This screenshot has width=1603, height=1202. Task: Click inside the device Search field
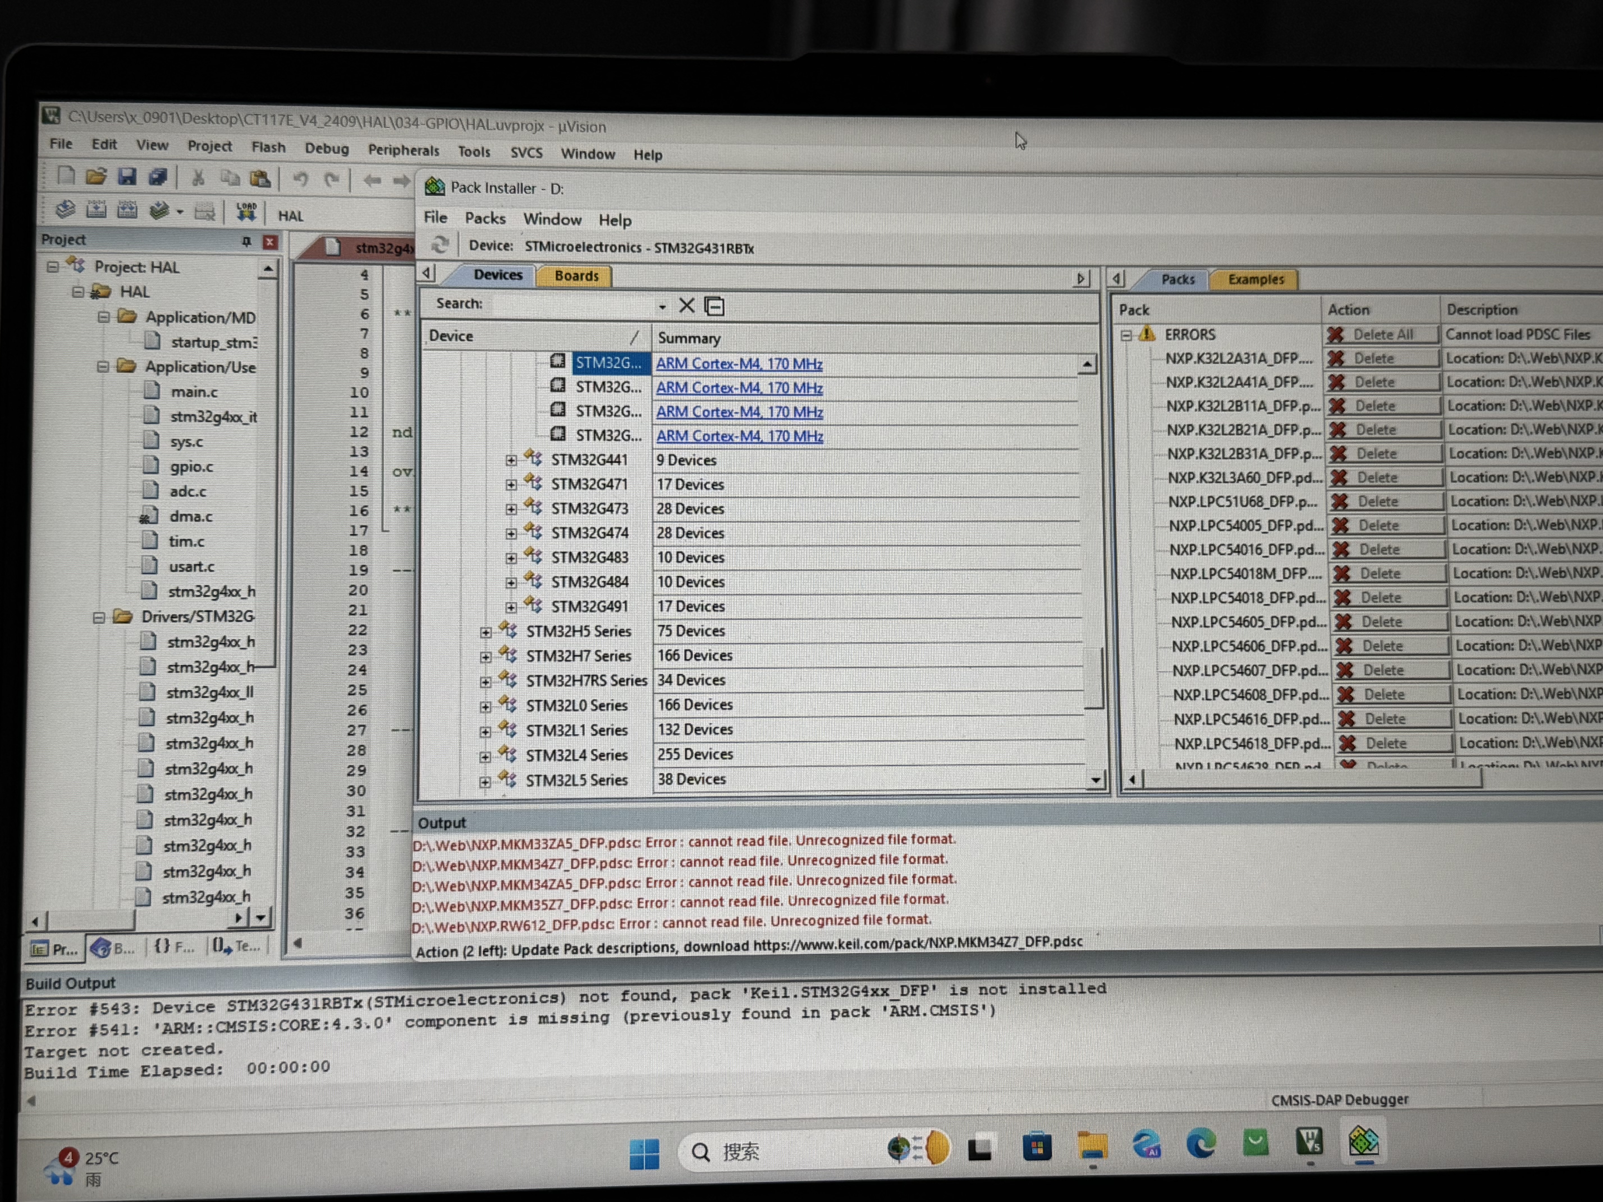coord(572,305)
